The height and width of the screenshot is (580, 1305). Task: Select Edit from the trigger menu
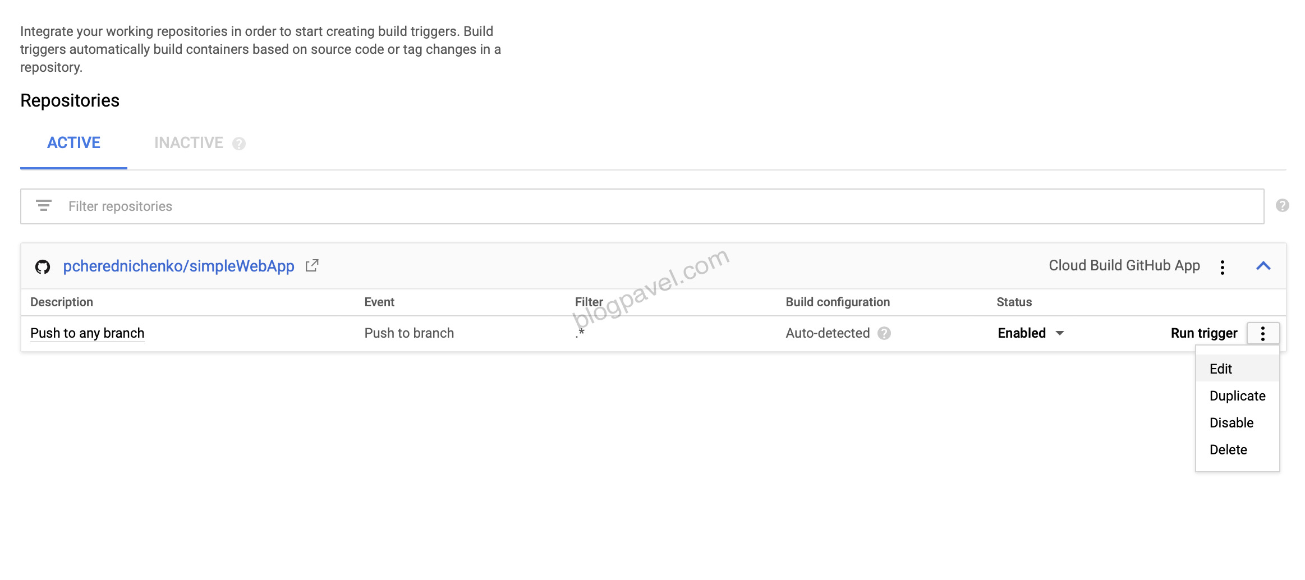tap(1221, 369)
